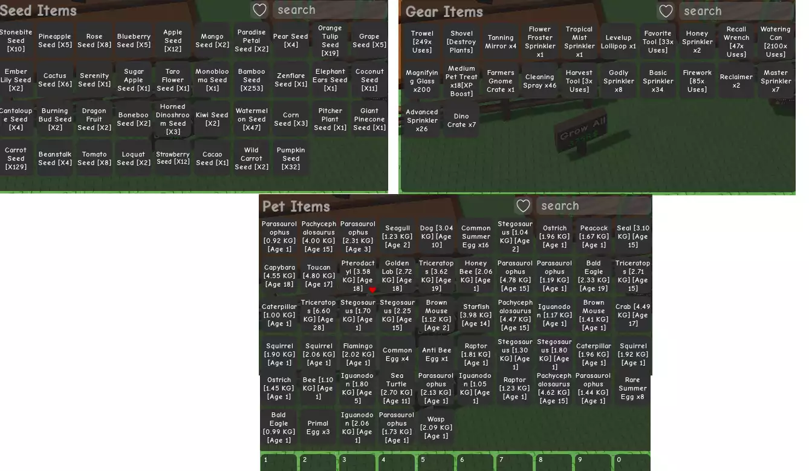
Task: Click the Seed Items search field
Action: coord(330,10)
